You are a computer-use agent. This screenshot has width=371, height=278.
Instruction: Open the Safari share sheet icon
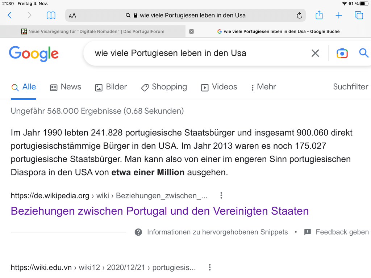tap(319, 15)
